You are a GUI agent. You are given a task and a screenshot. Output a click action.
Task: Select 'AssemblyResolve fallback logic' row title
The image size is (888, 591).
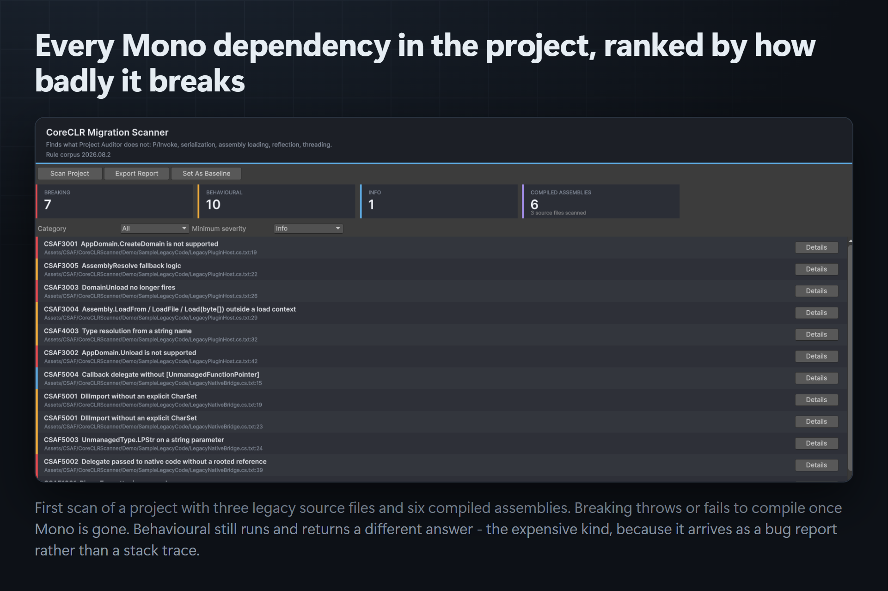tap(131, 265)
